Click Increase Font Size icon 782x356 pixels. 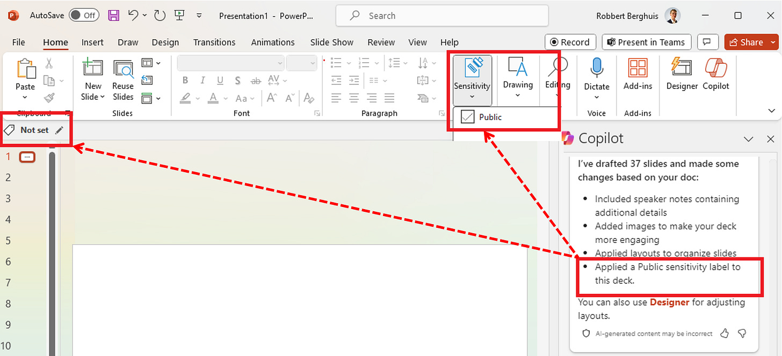point(272,98)
